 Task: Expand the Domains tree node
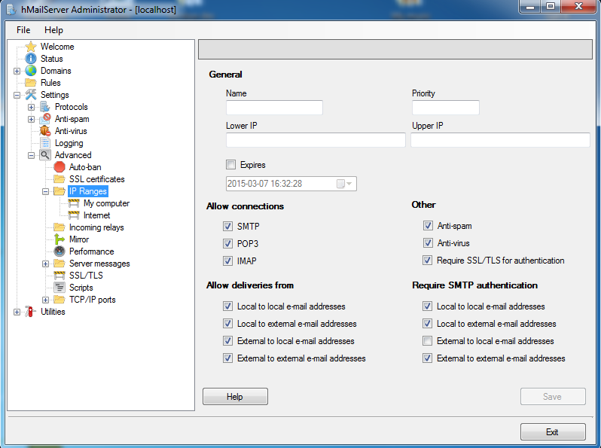point(17,71)
